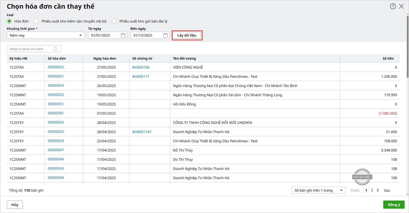The image size is (409, 213).
Task: Open invoice number 00000051
Action: [x=56, y=104]
